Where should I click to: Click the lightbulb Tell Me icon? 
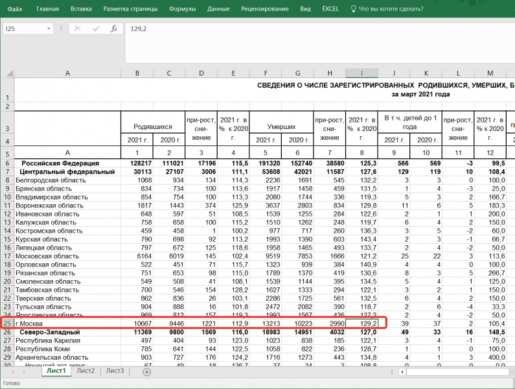pyautogui.click(x=354, y=9)
